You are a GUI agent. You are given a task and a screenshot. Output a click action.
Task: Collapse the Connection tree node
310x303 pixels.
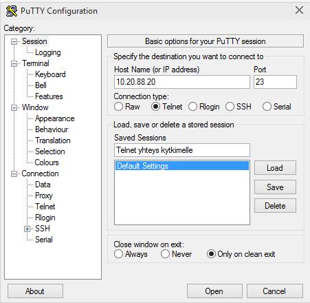tap(14, 174)
